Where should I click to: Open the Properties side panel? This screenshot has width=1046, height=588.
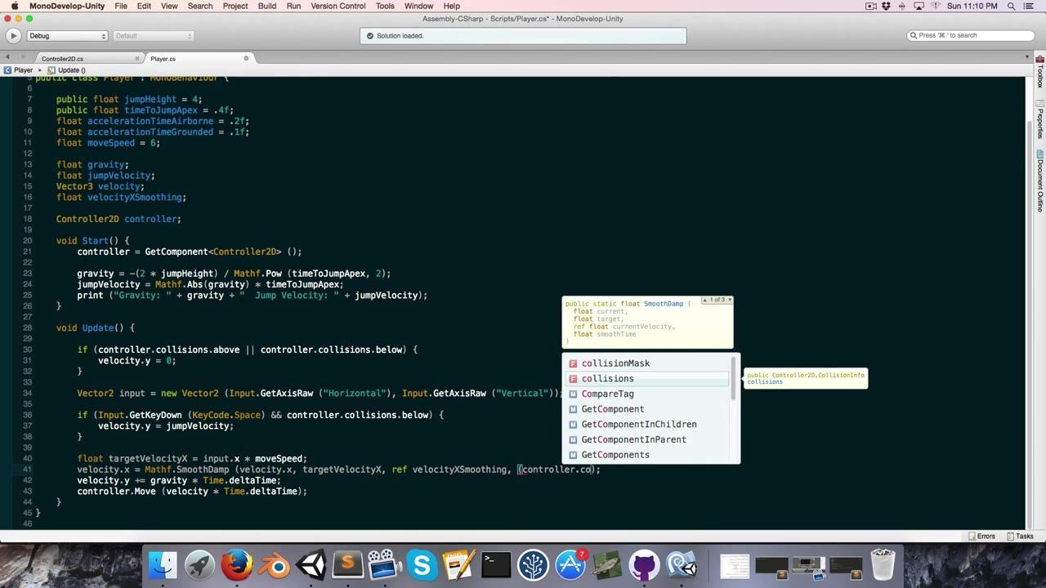pos(1039,120)
